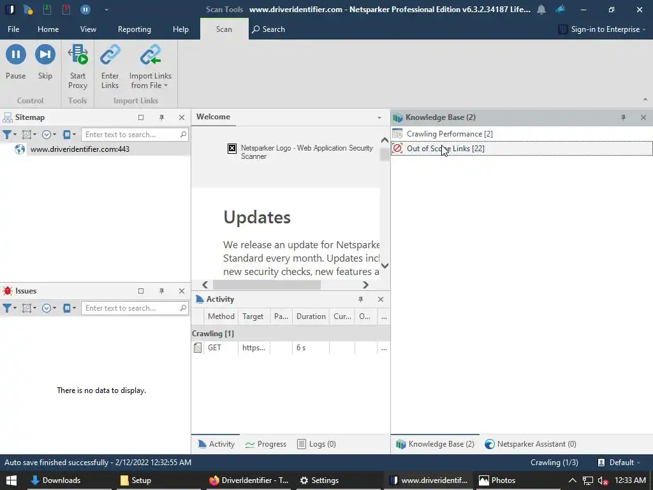
Task: Click search magnifier in Issues search box
Action: [183, 308]
